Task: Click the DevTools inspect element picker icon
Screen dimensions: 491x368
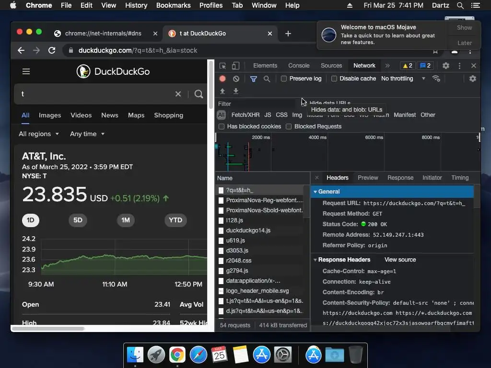Action: coord(222,66)
